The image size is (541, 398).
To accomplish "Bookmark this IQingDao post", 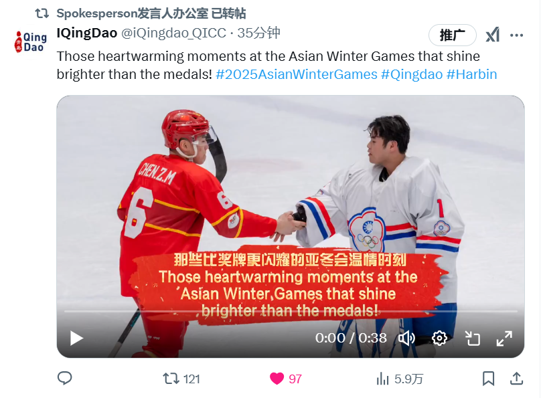I will [x=488, y=379].
